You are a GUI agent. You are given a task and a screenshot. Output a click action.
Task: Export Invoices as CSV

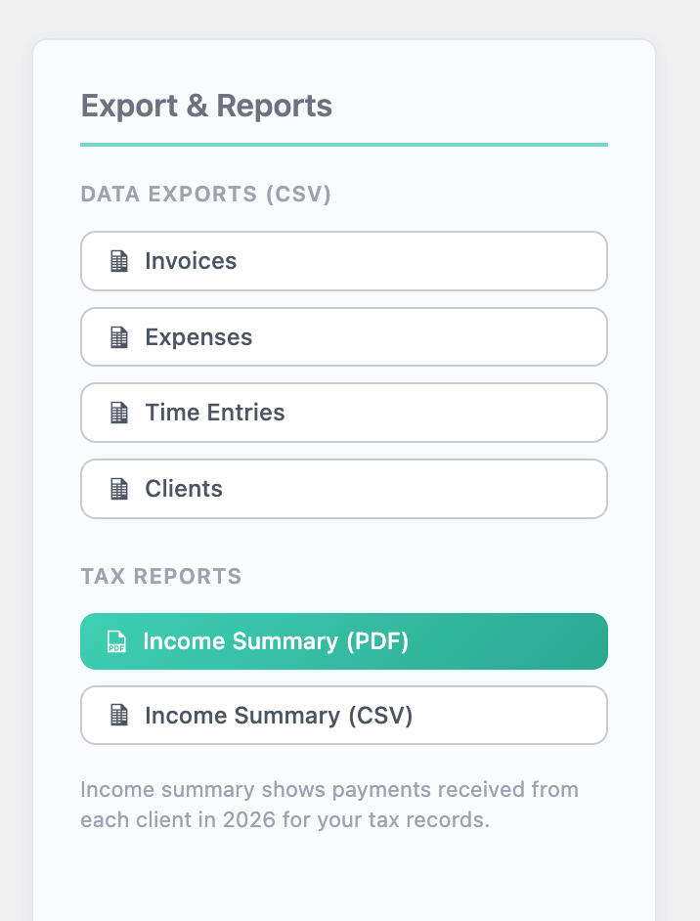click(x=343, y=261)
